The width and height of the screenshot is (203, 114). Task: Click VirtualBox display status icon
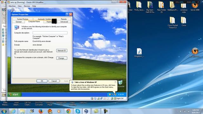(108, 98)
